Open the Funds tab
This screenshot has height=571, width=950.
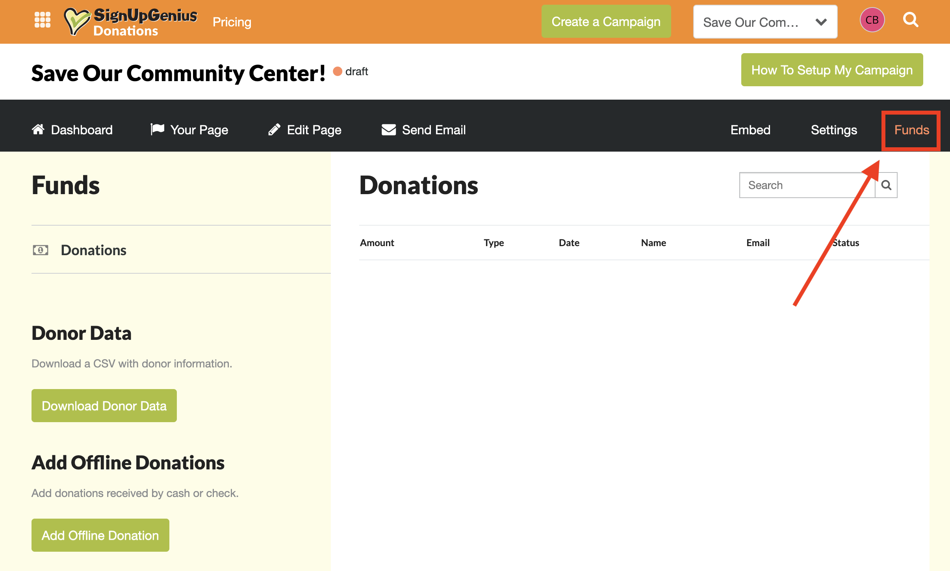point(911,130)
